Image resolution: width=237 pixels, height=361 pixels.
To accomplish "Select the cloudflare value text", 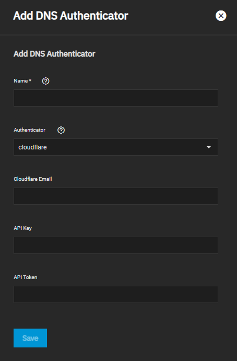I will [32, 147].
